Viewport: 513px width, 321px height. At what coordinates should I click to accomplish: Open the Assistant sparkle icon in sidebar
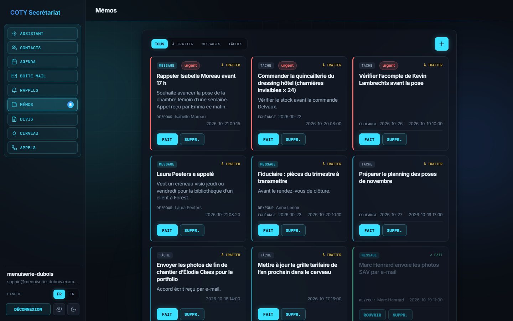coord(14,34)
